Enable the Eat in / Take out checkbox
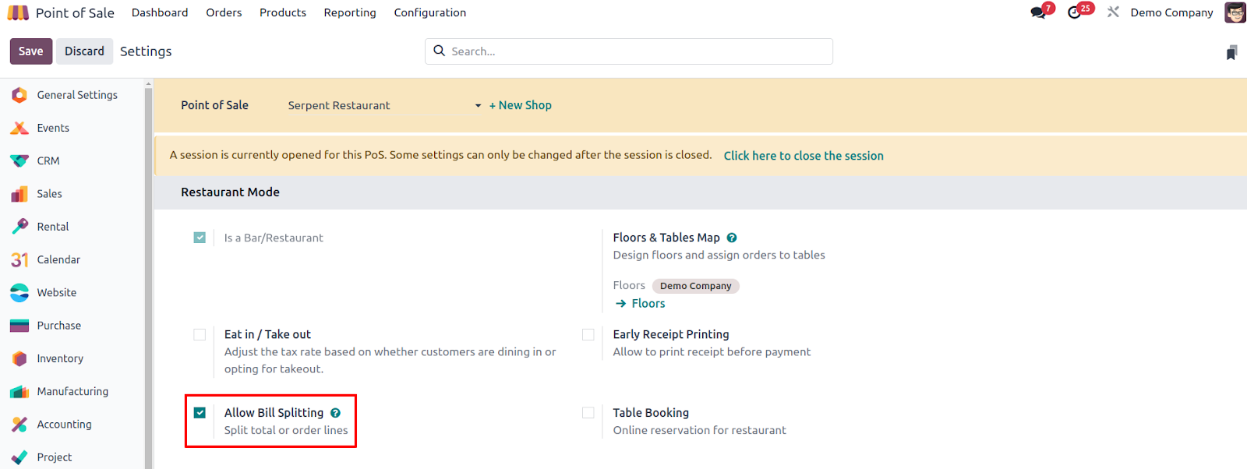 tap(200, 334)
